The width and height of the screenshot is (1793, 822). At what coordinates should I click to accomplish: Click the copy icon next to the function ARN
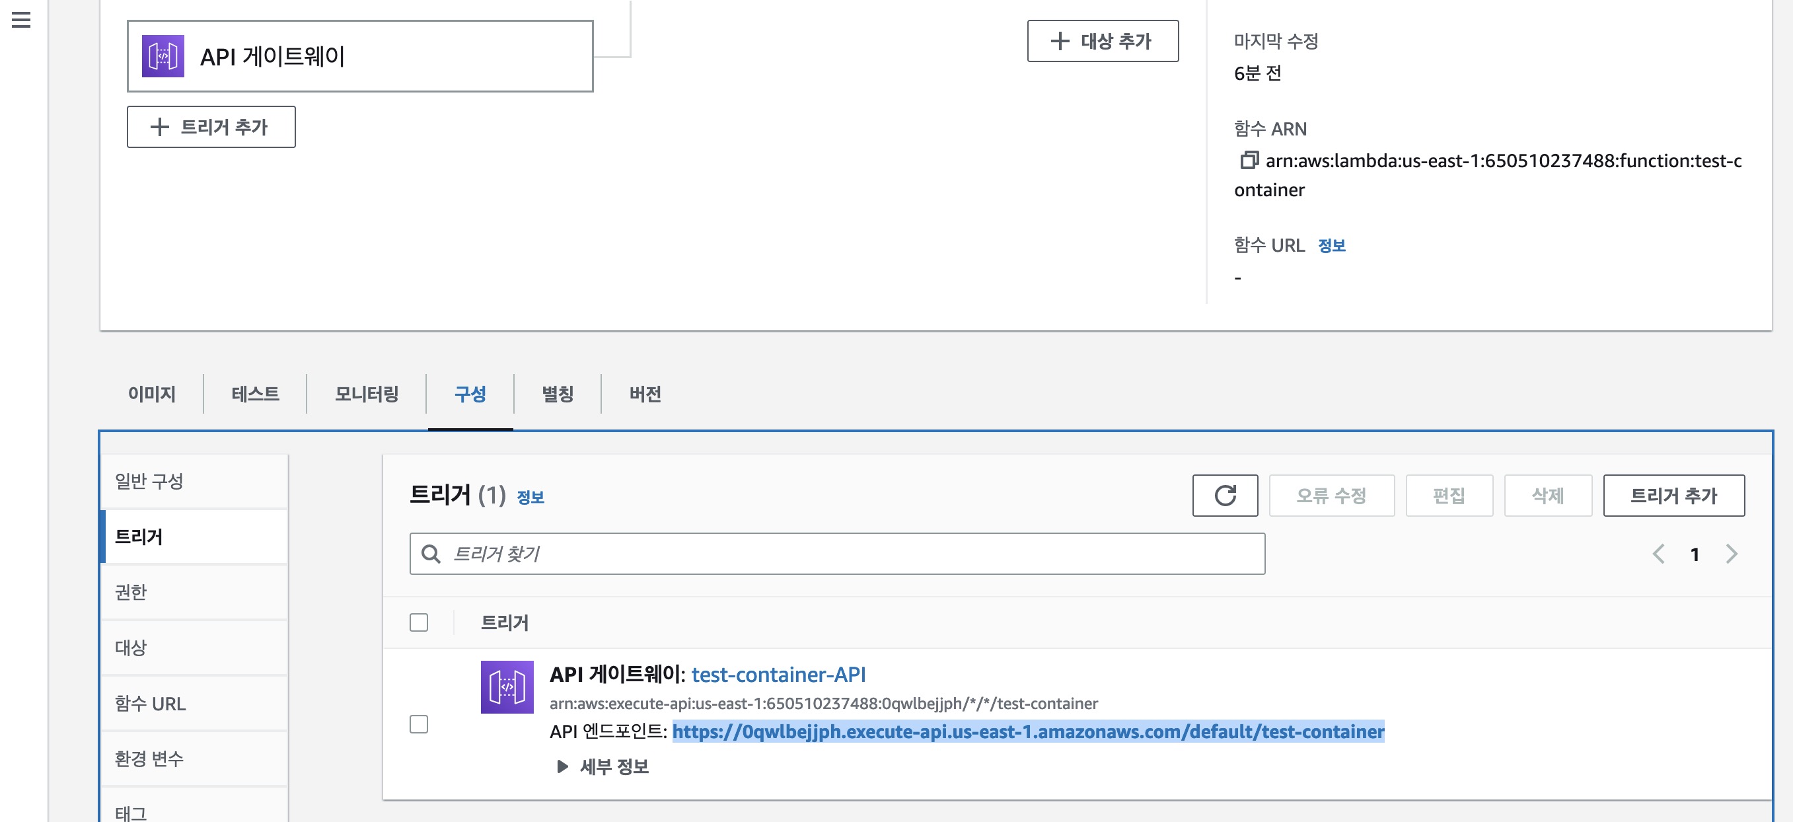1249,161
